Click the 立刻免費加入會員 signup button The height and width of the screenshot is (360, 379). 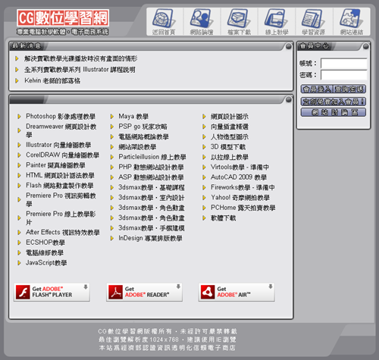tap(334, 102)
